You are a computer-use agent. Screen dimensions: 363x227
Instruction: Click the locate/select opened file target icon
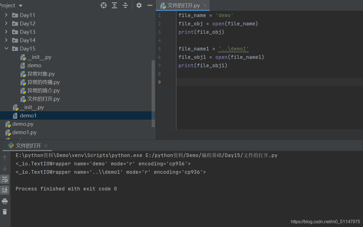(x=104, y=5)
